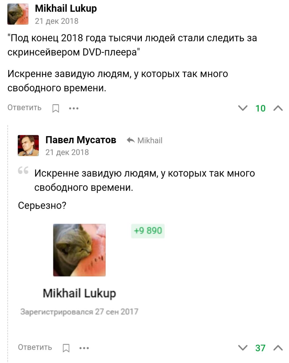Upvote Павел Мусатов's reply
Screen dimensions: 289x363
coord(278,348)
